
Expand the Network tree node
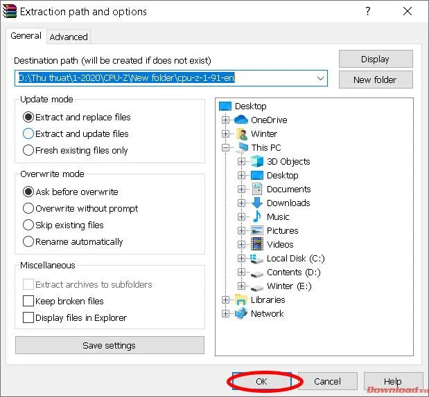[225, 314]
